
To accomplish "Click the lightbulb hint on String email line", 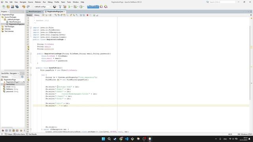I will [x=28, y=47].
